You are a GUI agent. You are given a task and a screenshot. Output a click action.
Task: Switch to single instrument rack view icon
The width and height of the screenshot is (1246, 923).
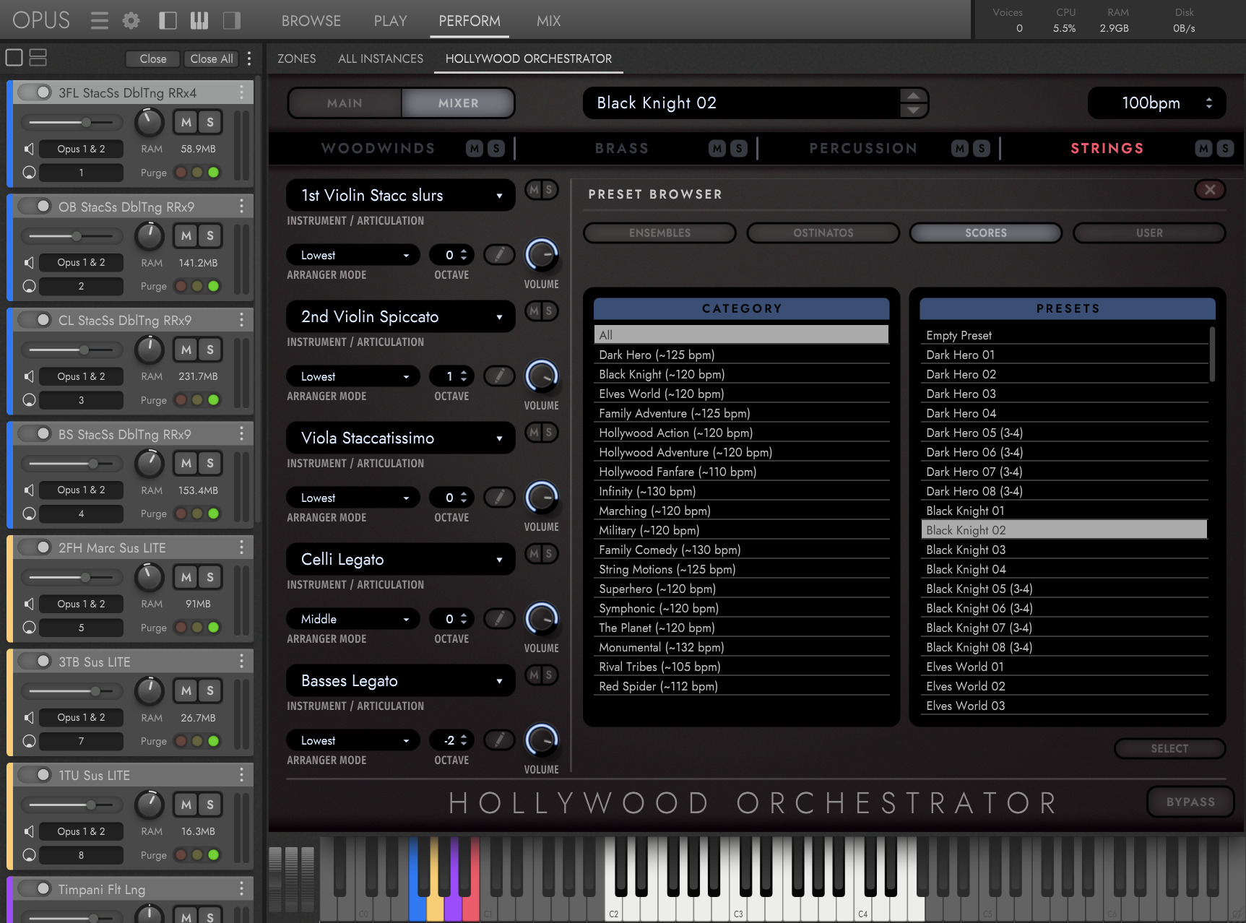(x=14, y=58)
